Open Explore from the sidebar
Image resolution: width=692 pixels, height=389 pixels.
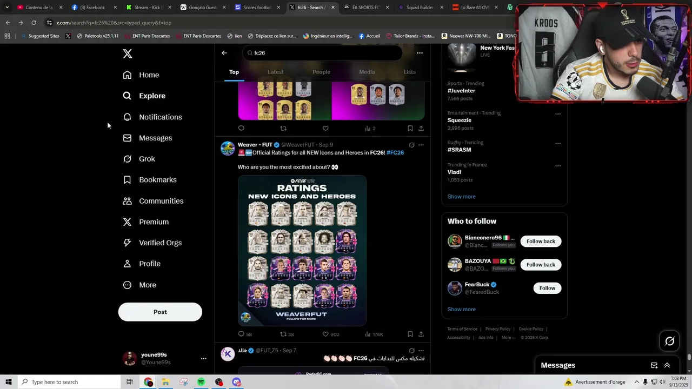144,96
